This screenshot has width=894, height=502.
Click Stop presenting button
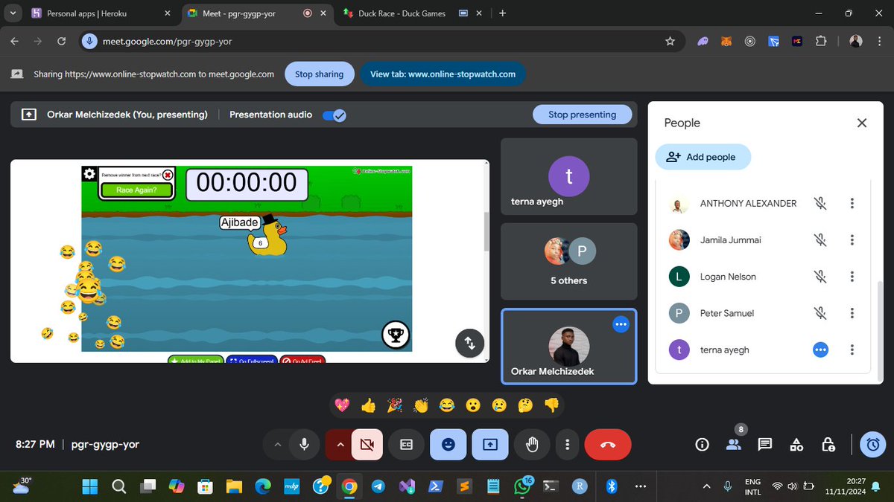pyautogui.click(x=583, y=115)
